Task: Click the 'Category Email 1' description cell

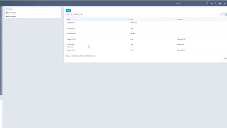Action: [x=181, y=39]
